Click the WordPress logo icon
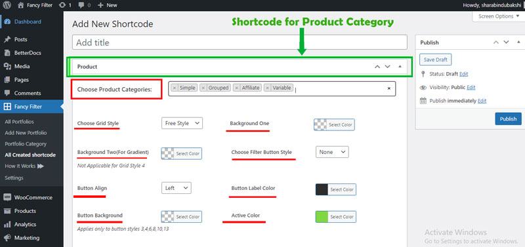This screenshot has width=525, height=247. click(x=7, y=5)
